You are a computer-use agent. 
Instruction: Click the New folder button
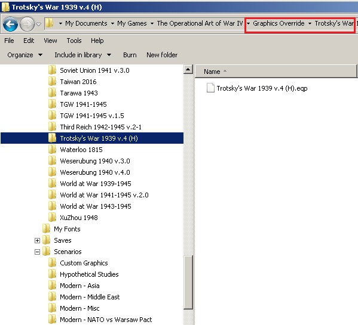pyautogui.click(x=162, y=55)
